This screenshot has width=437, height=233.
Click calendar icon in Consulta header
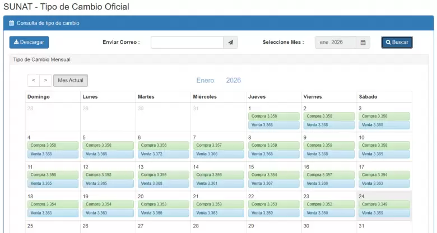coord(11,24)
